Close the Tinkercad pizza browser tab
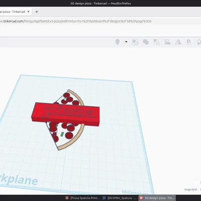 [x=28, y=12]
